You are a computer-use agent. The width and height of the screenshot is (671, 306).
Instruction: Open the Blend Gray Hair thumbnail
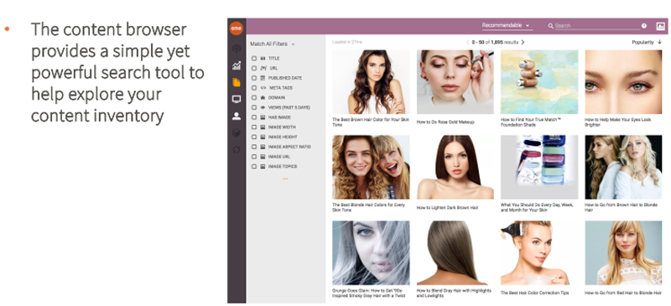(455, 252)
